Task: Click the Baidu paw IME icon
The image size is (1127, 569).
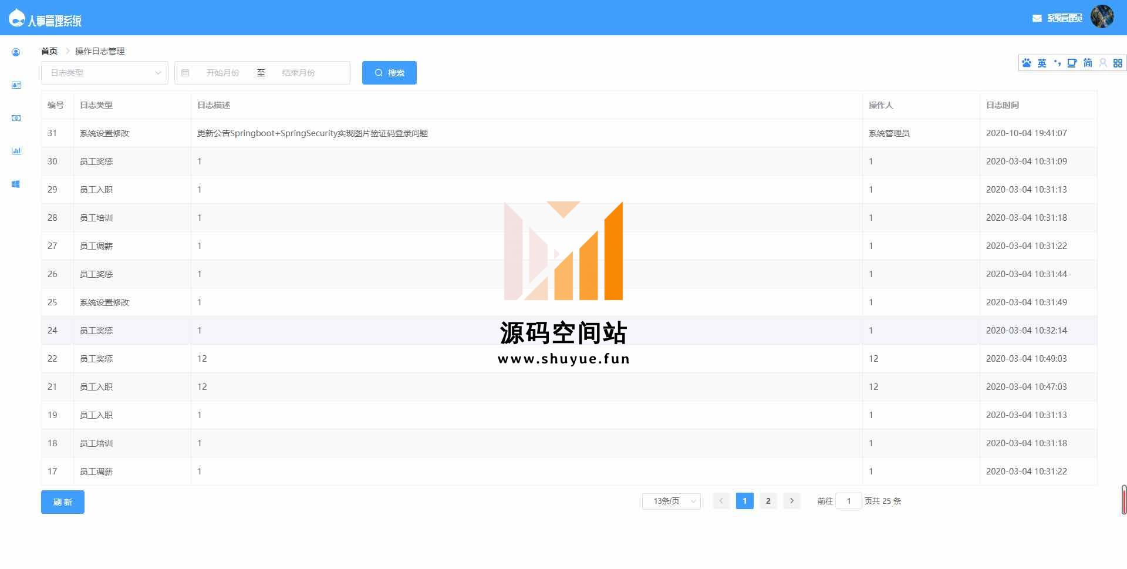Action: pos(1026,63)
